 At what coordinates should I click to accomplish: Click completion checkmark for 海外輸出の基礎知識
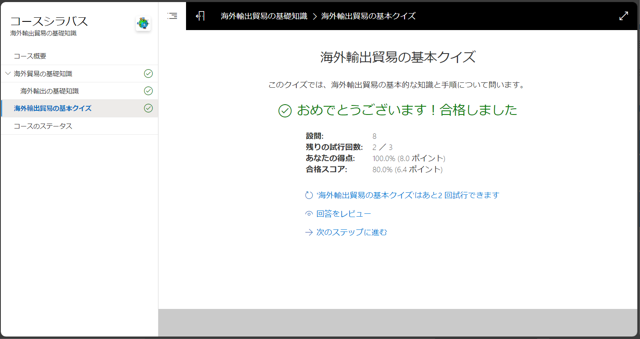149,91
